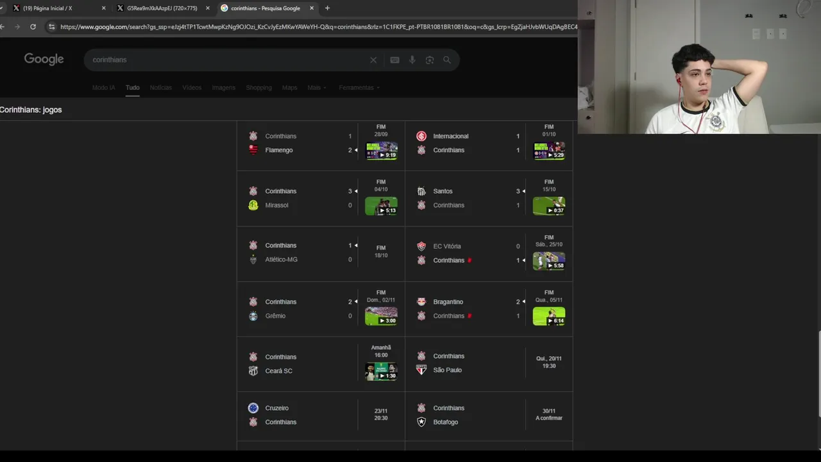Click the Google logo

pos(44,59)
